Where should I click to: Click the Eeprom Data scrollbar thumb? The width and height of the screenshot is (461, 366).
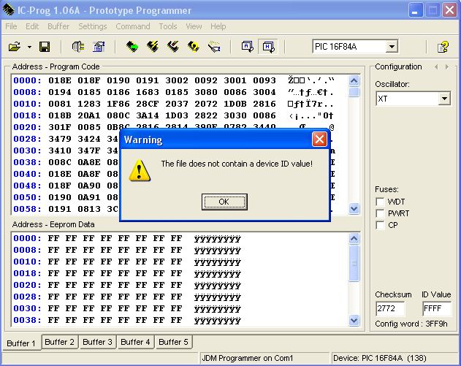pos(354,263)
